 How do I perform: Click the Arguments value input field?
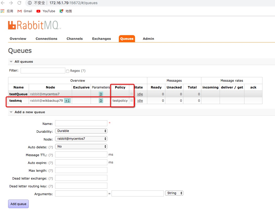coord(137,193)
